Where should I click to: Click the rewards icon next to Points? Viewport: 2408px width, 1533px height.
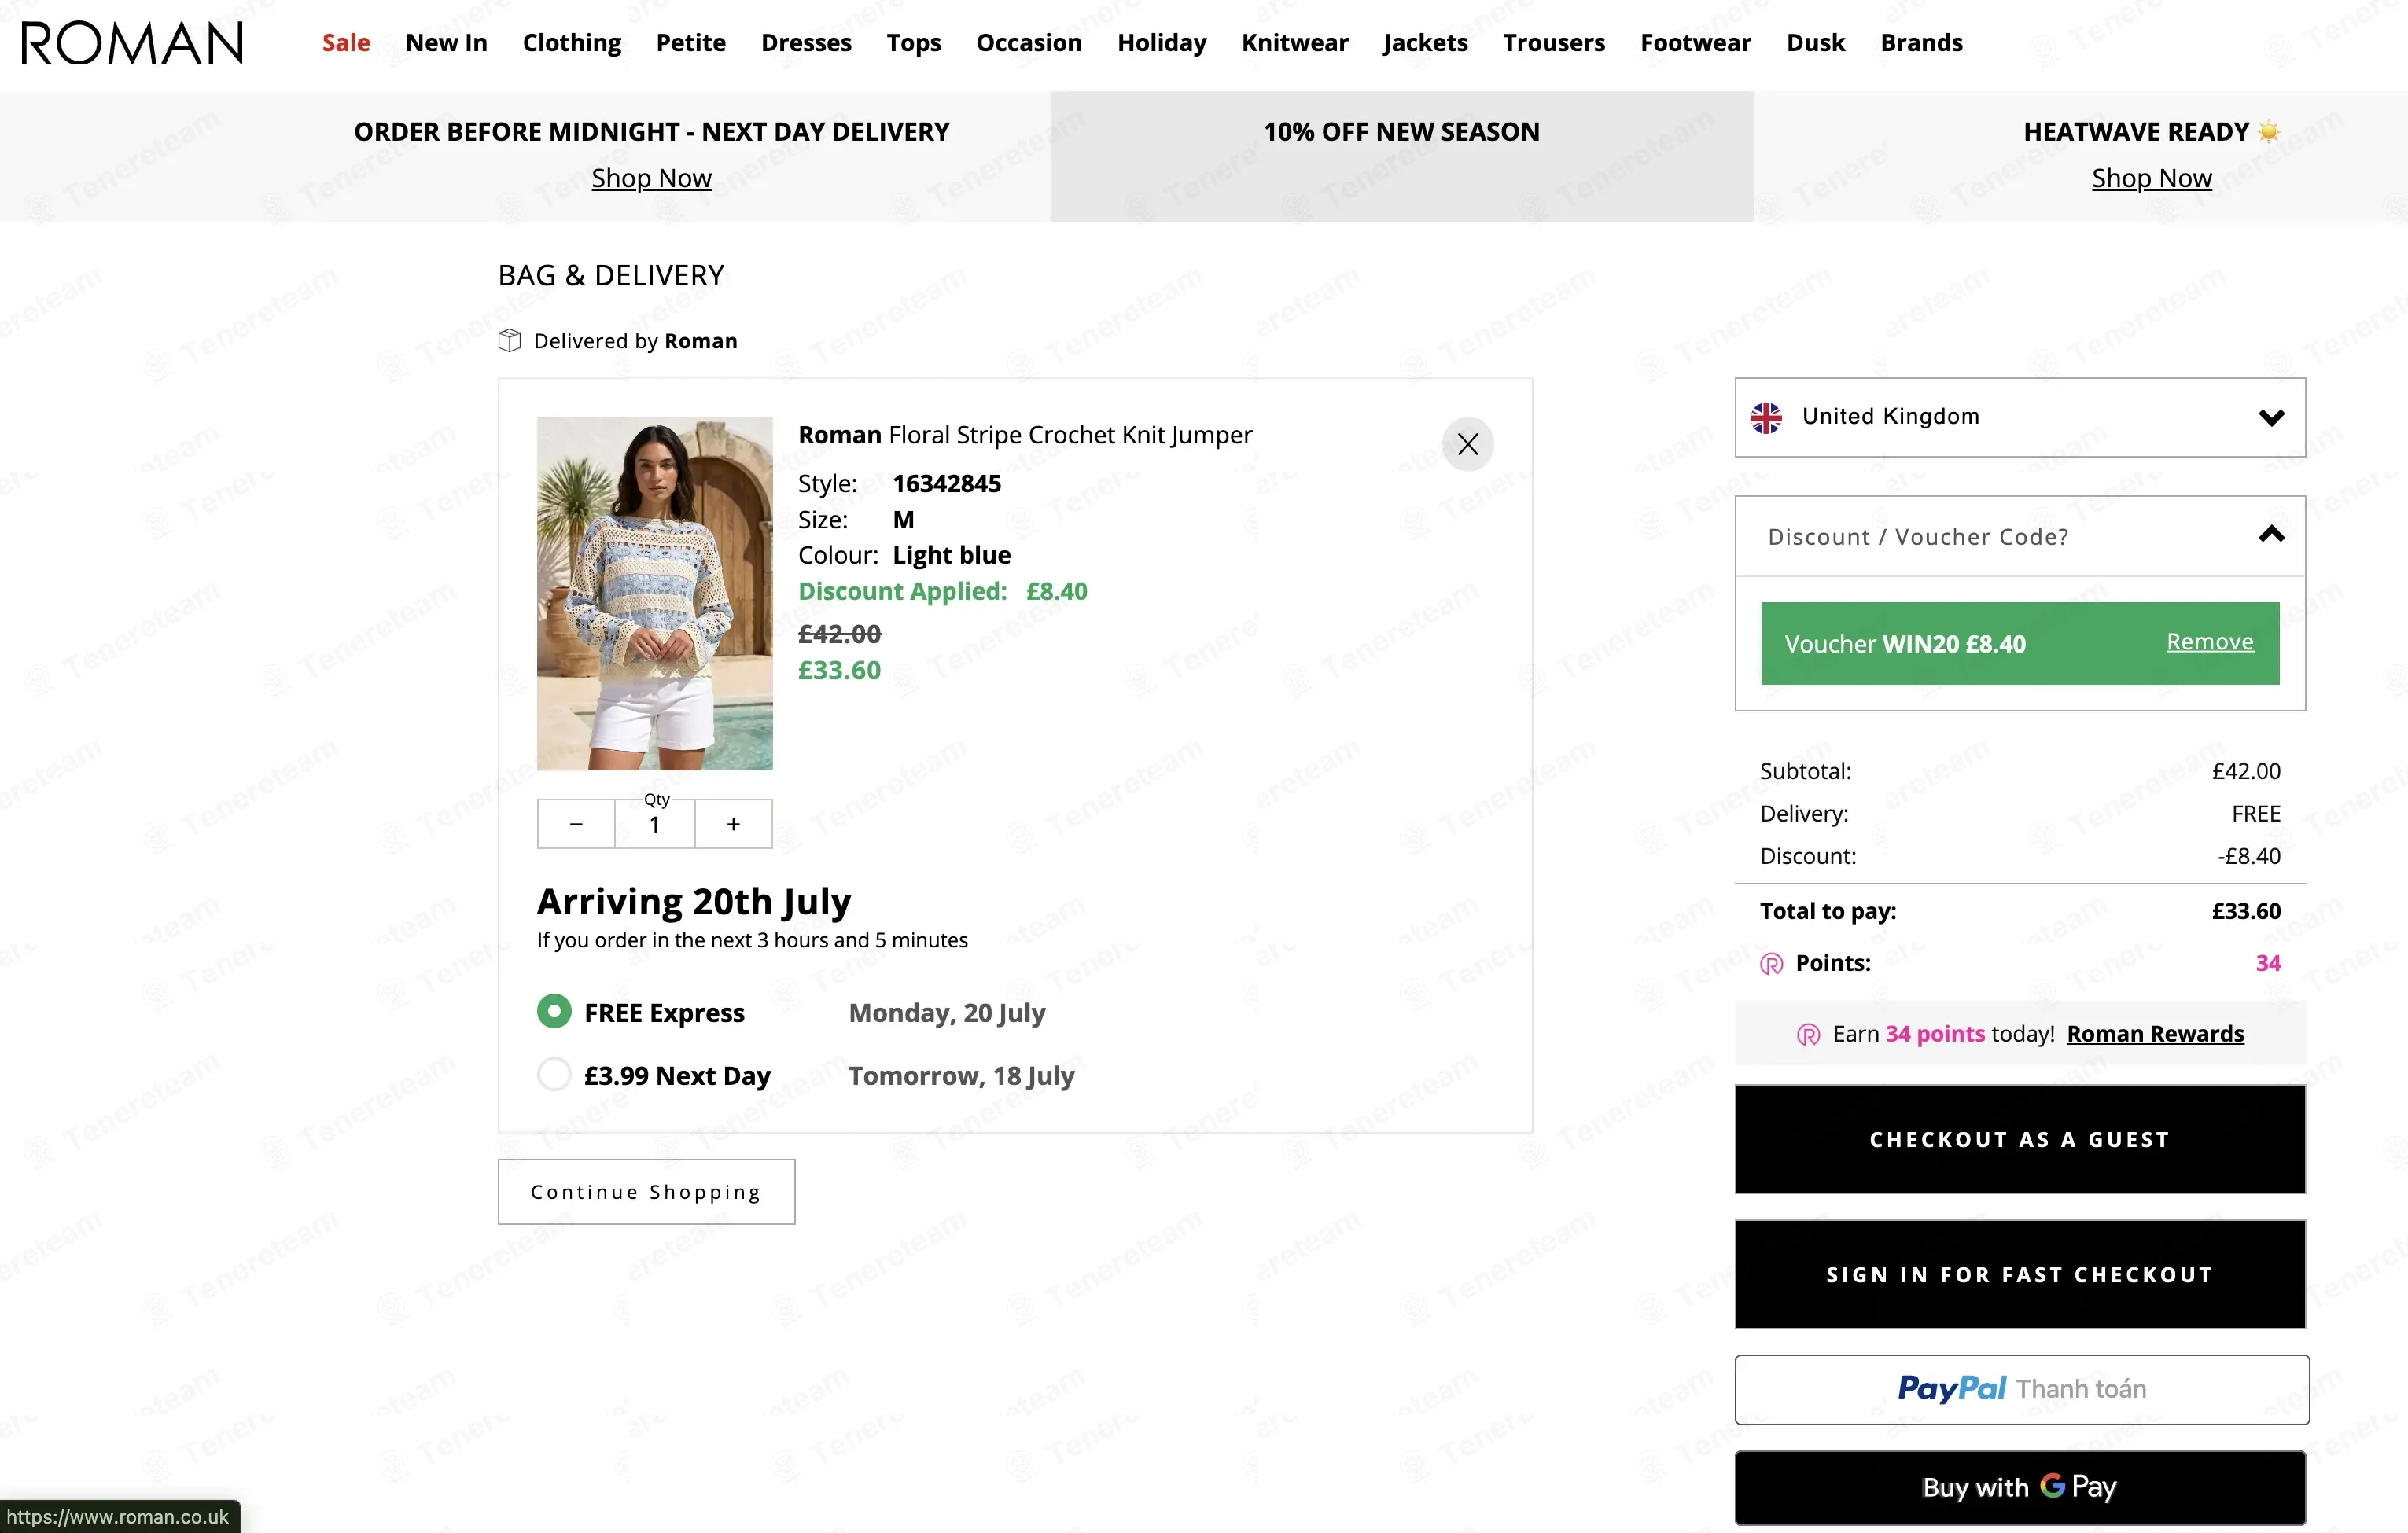click(1771, 963)
